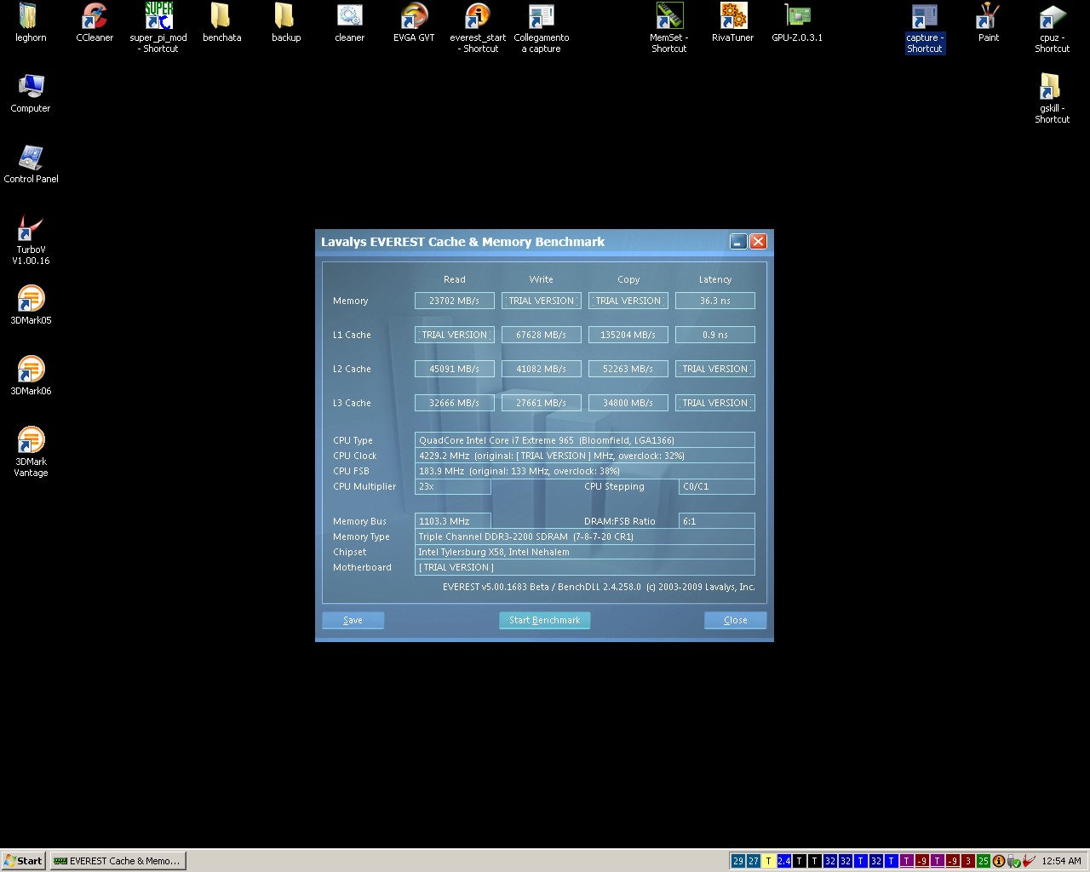This screenshot has width=1090, height=872.
Task: Click the L2 Cache Write value 41082 MB/s
Action: pos(541,369)
